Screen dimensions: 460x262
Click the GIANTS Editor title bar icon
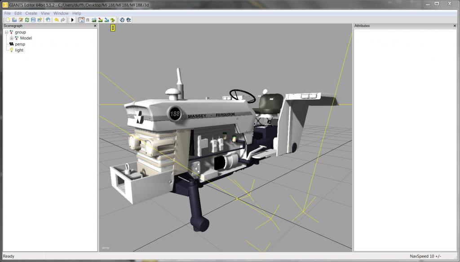click(x=5, y=4)
